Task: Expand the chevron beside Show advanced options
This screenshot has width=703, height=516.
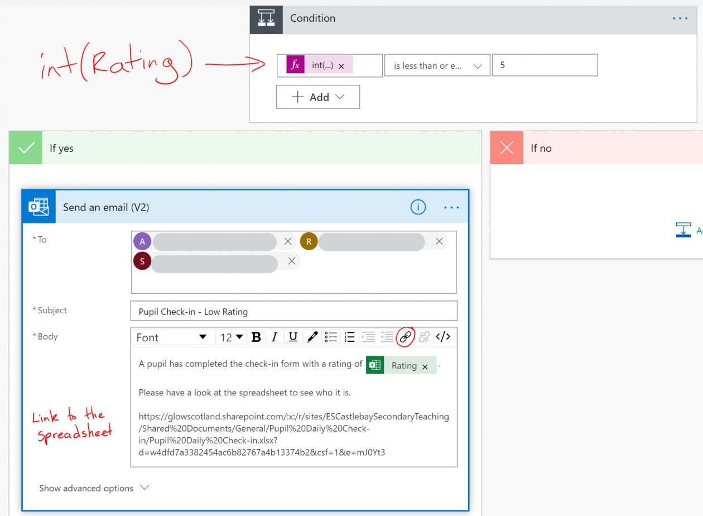Action: (145, 488)
